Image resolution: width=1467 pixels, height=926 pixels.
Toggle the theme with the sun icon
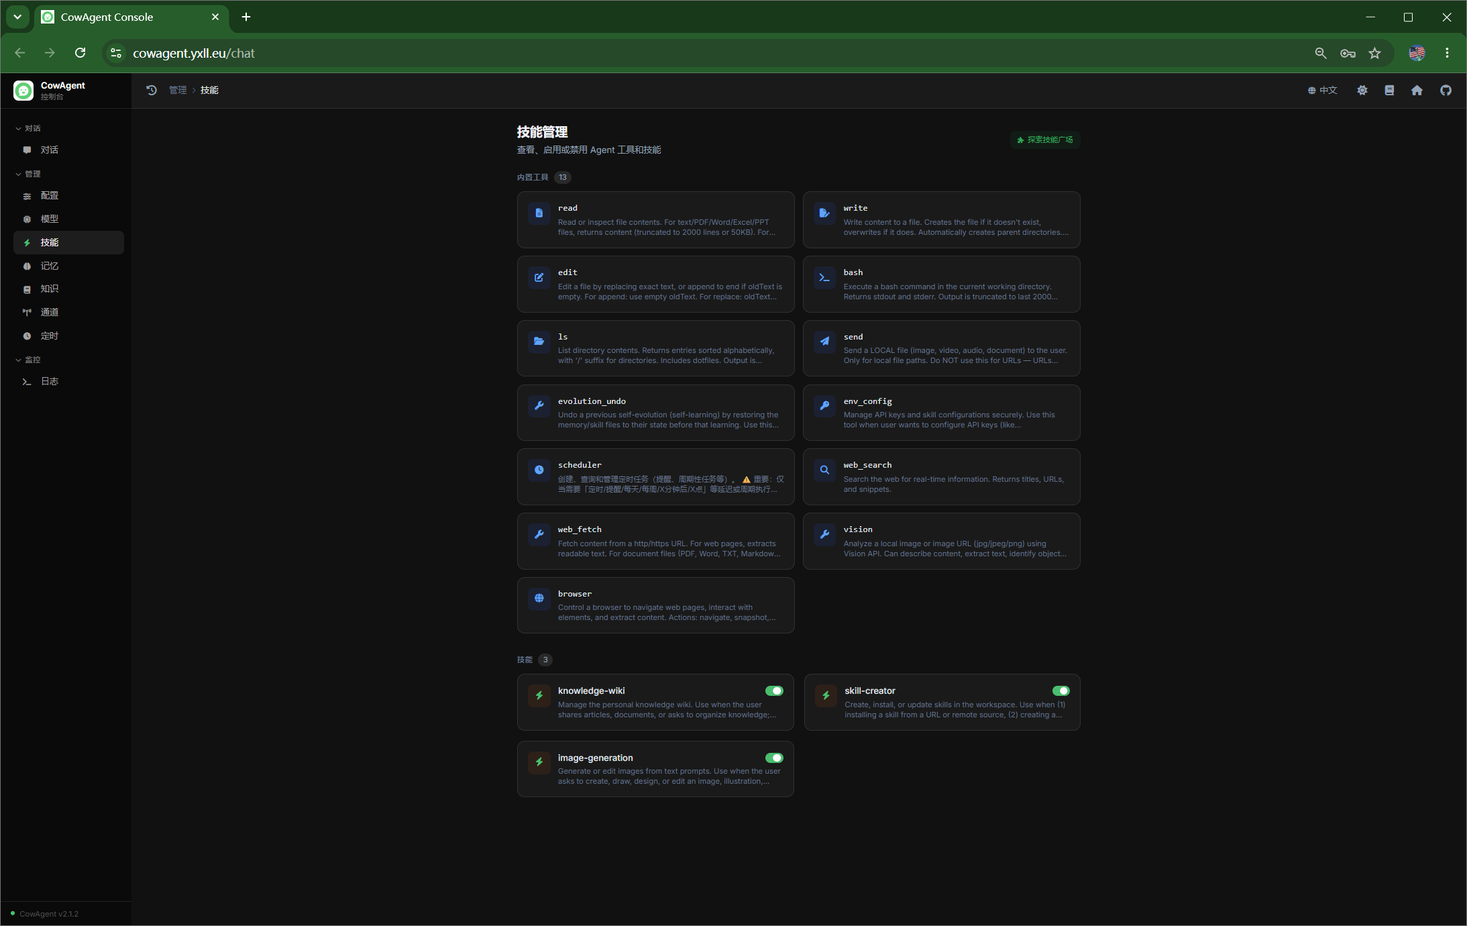tap(1362, 90)
